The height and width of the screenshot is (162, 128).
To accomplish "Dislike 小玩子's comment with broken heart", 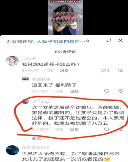I will [x=121, y=70].
